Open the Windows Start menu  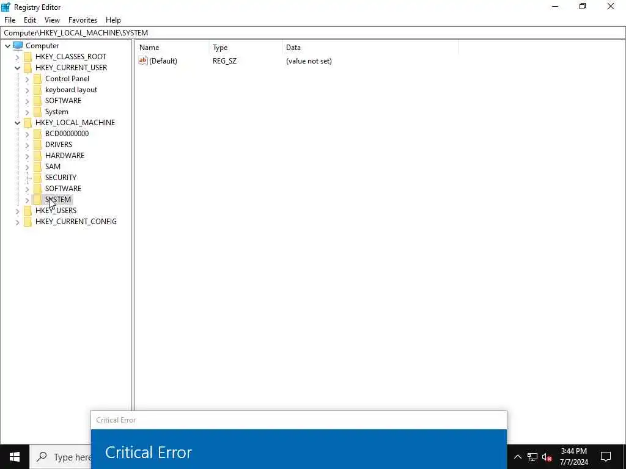(x=15, y=457)
